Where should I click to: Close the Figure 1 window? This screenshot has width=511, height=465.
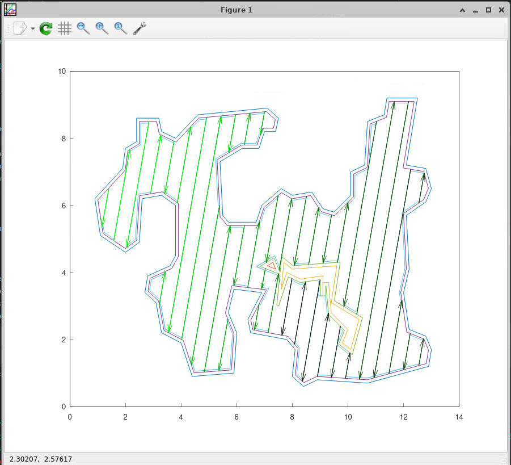501,10
